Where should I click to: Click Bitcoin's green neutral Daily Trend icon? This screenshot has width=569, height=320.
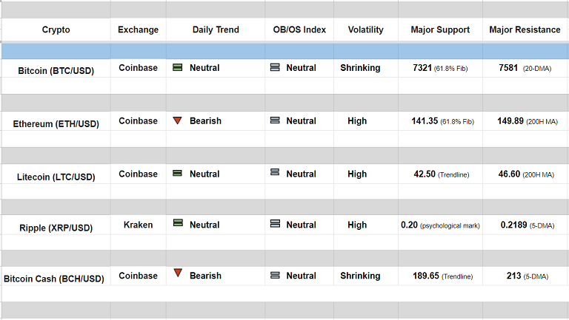click(178, 67)
